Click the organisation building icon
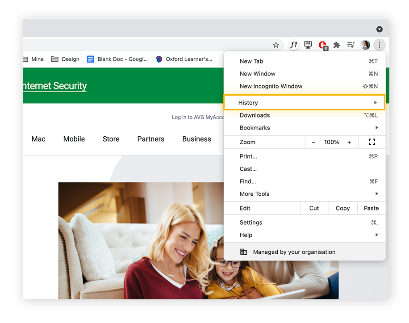The width and height of the screenshot is (409, 323). [243, 252]
